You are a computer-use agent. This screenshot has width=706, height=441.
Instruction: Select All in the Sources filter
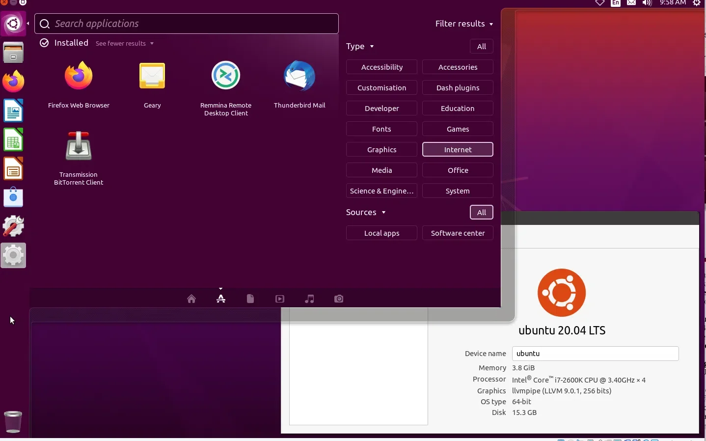point(482,213)
